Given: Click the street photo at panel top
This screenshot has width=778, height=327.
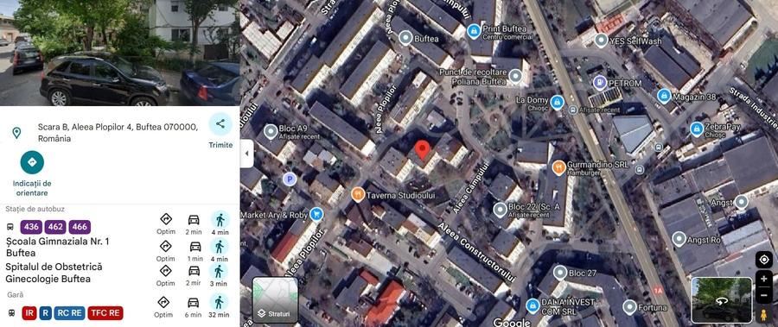Looking at the screenshot, I should pos(120,53).
